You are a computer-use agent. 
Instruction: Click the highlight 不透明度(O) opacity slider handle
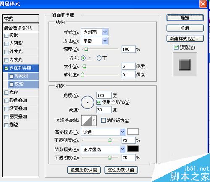click(x=110, y=140)
